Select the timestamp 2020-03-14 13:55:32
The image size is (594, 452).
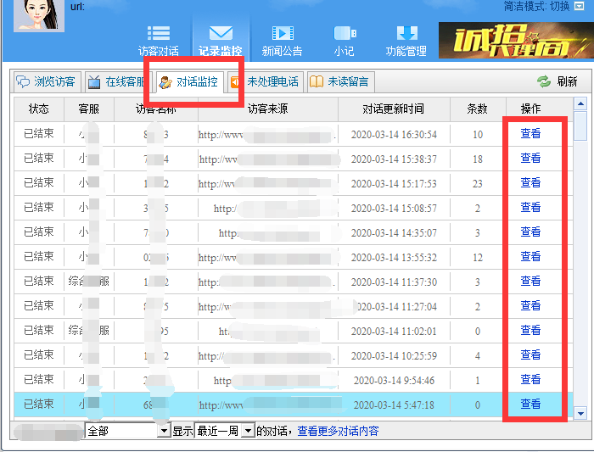(x=394, y=258)
